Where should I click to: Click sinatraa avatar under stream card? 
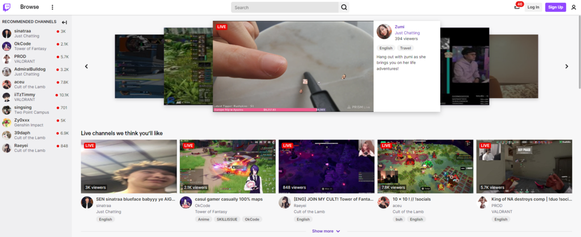87,202
